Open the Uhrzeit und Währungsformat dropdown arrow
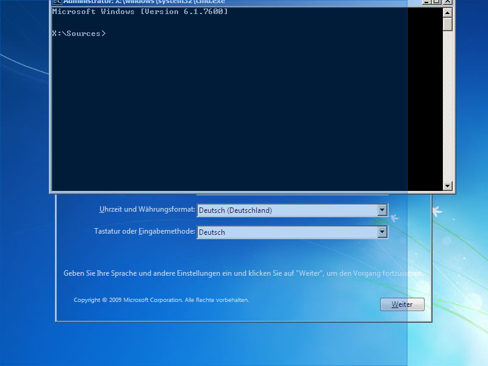The width and height of the screenshot is (488, 366). (x=382, y=210)
